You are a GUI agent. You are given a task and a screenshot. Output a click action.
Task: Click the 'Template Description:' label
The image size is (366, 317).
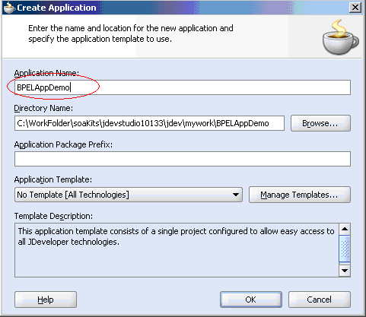53,216
